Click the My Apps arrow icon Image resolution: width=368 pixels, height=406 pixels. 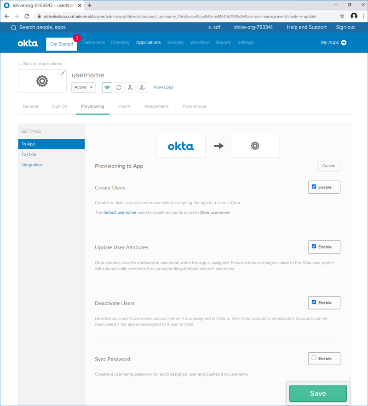(344, 42)
